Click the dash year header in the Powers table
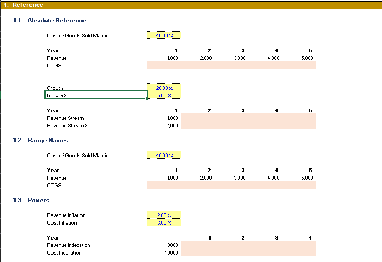This screenshot has width=382, height=262. 176,238
